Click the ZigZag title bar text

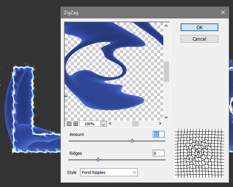[x=71, y=13]
